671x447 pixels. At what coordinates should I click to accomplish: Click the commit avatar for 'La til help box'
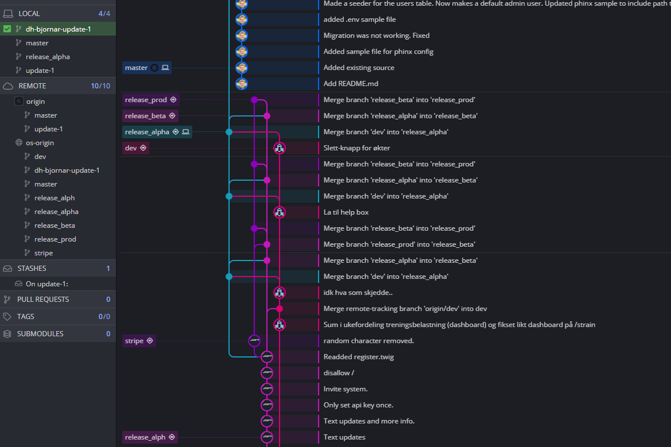(x=280, y=212)
